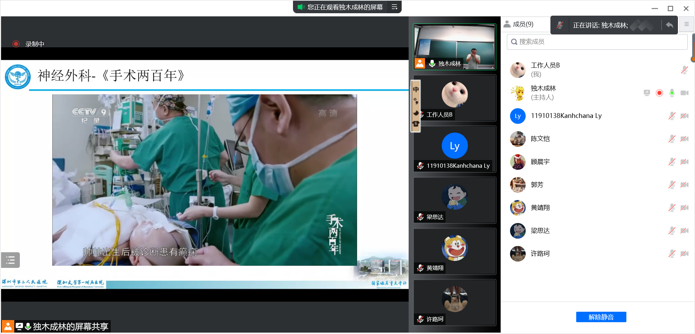Select the 独木成林 video thumbnail

pos(455,47)
